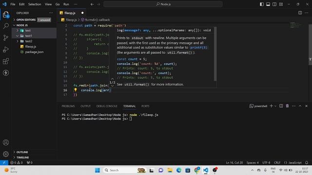The height and width of the screenshot is (175, 312).
Task: Switch to the Debug Console tab
Action: pyautogui.click(x=107, y=106)
